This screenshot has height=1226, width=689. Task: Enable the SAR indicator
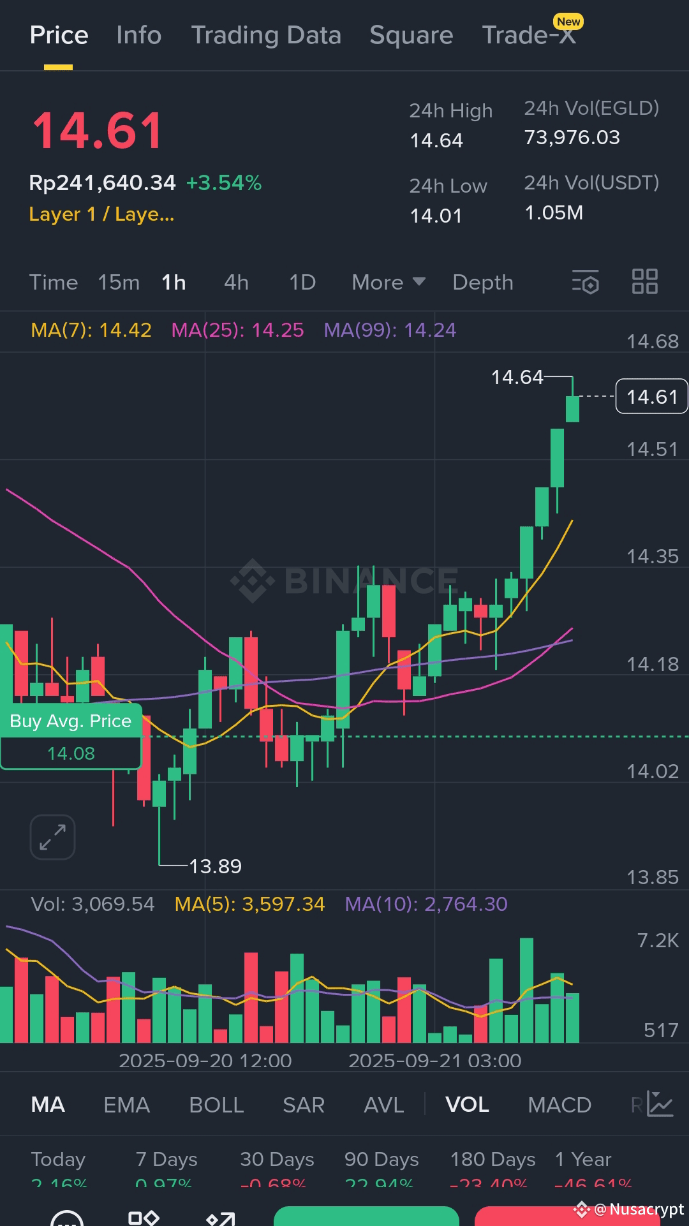pyautogui.click(x=304, y=1105)
